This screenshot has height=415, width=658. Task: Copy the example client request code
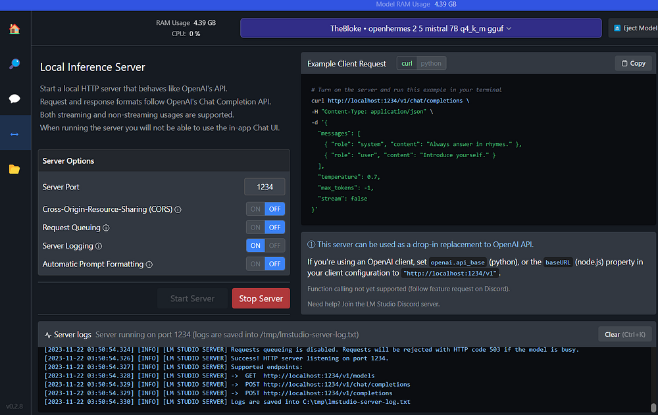(632, 63)
